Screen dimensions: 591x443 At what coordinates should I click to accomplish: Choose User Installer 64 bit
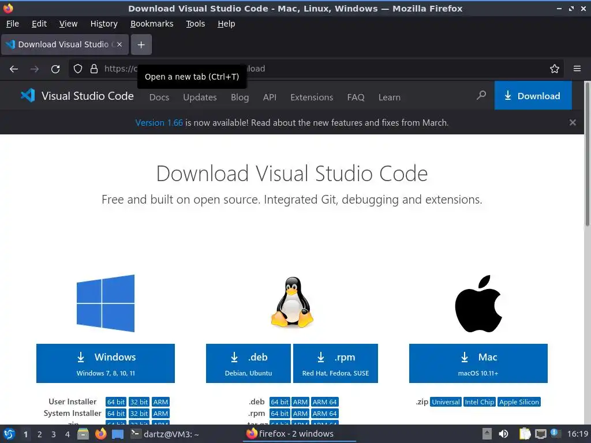115,402
